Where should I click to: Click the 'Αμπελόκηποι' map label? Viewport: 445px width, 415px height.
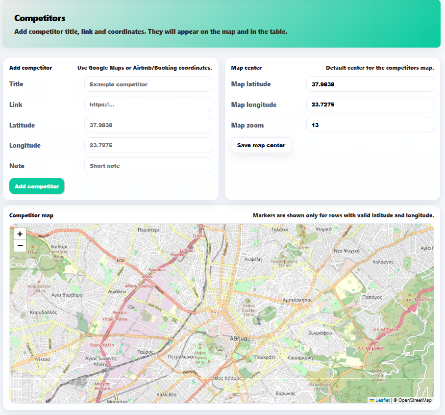pyautogui.click(x=297, y=300)
